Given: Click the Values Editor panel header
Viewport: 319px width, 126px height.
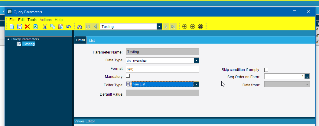Looking at the screenshot, I should coord(194,121).
